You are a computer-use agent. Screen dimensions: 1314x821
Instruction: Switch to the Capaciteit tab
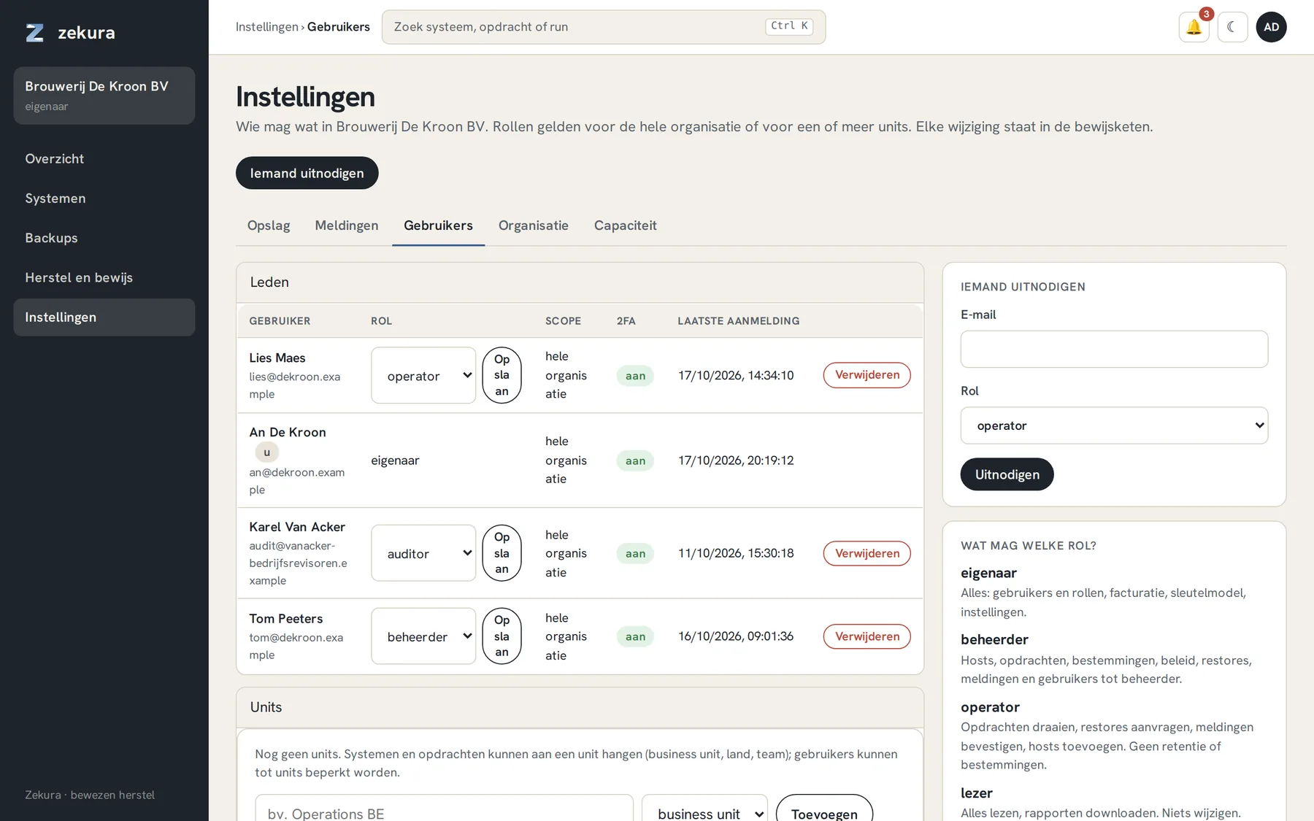point(626,226)
